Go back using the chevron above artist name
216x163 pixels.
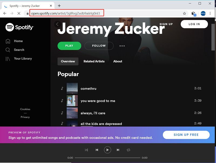point(58,24)
